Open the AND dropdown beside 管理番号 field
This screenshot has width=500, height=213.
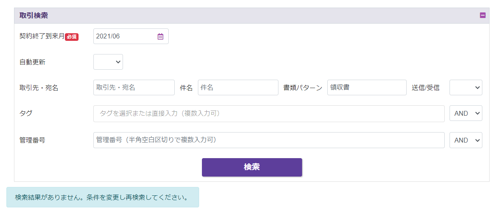click(466, 140)
